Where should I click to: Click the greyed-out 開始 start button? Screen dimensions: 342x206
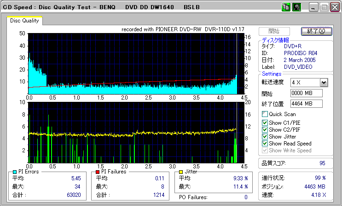point(274,31)
